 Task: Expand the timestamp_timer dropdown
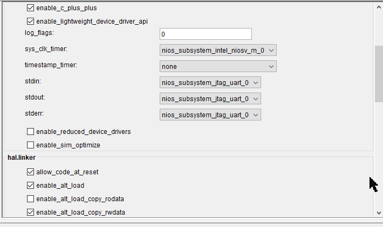218,67
